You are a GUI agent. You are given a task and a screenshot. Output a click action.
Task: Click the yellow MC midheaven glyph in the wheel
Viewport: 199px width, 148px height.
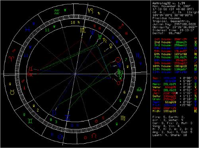83,30
